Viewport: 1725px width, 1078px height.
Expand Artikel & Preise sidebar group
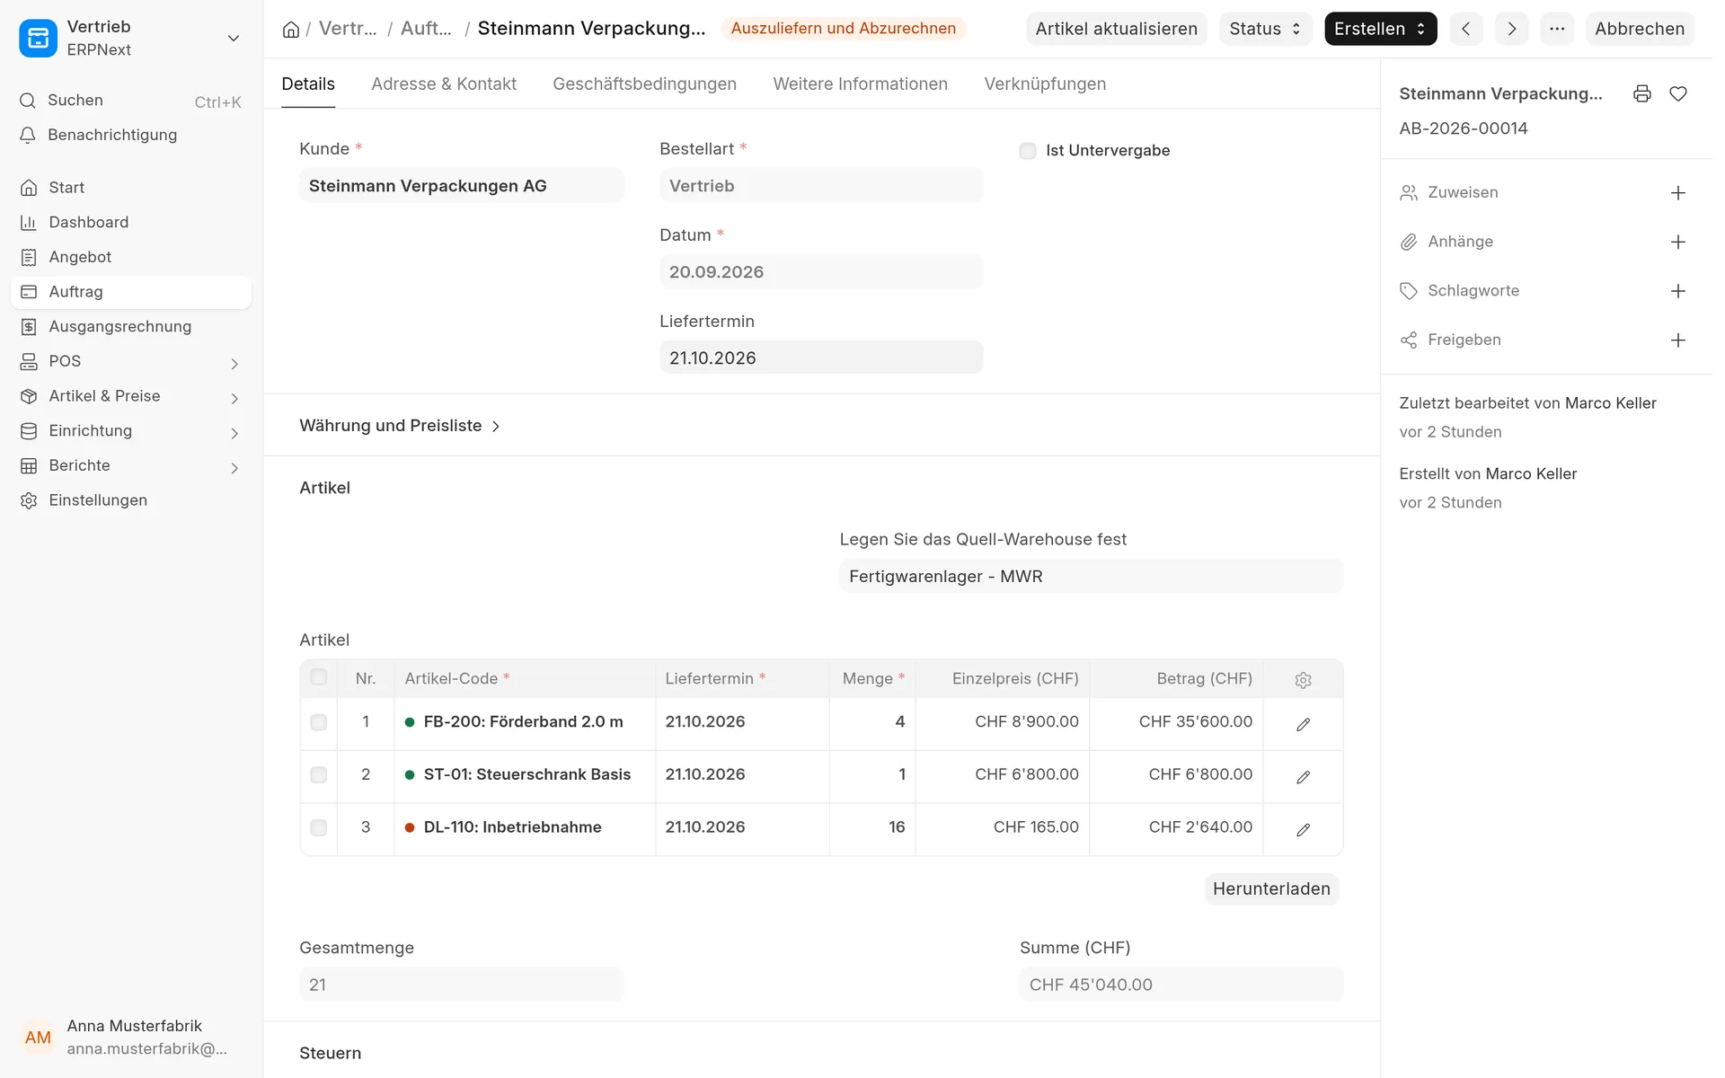(234, 399)
